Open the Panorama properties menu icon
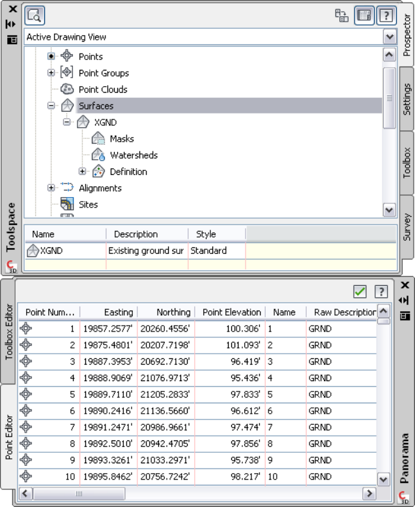This screenshot has height=507, width=415. click(x=405, y=316)
